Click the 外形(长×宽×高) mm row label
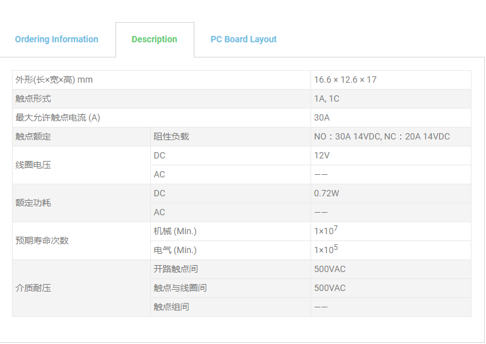The height and width of the screenshot is (344, 486). click(54, 80)
